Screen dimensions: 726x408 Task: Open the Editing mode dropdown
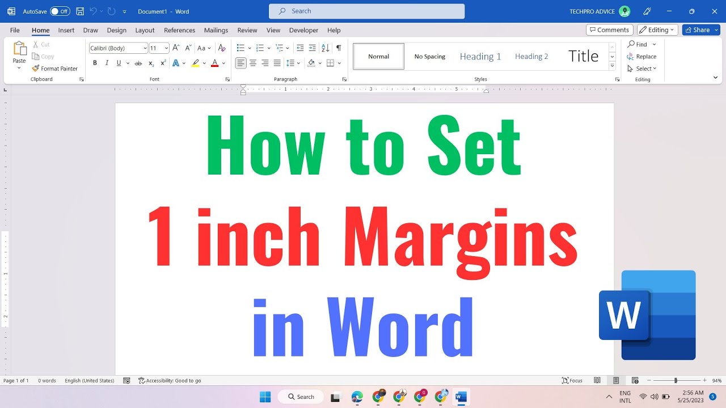pyautogui.click(x=657, y=30)
